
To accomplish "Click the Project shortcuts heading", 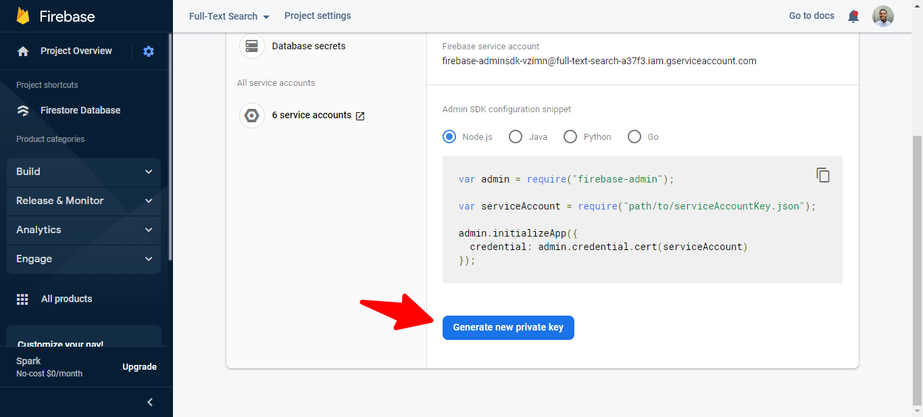I will 47,85.
